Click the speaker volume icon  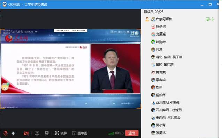(13, 133)
